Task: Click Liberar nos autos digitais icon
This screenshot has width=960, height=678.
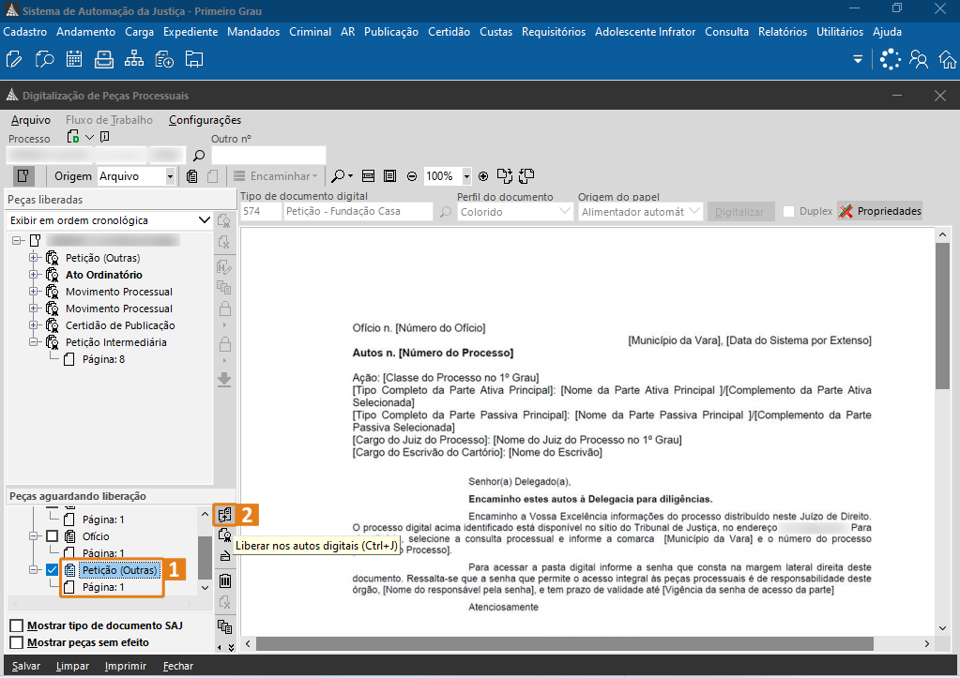Action: [224, 515]
